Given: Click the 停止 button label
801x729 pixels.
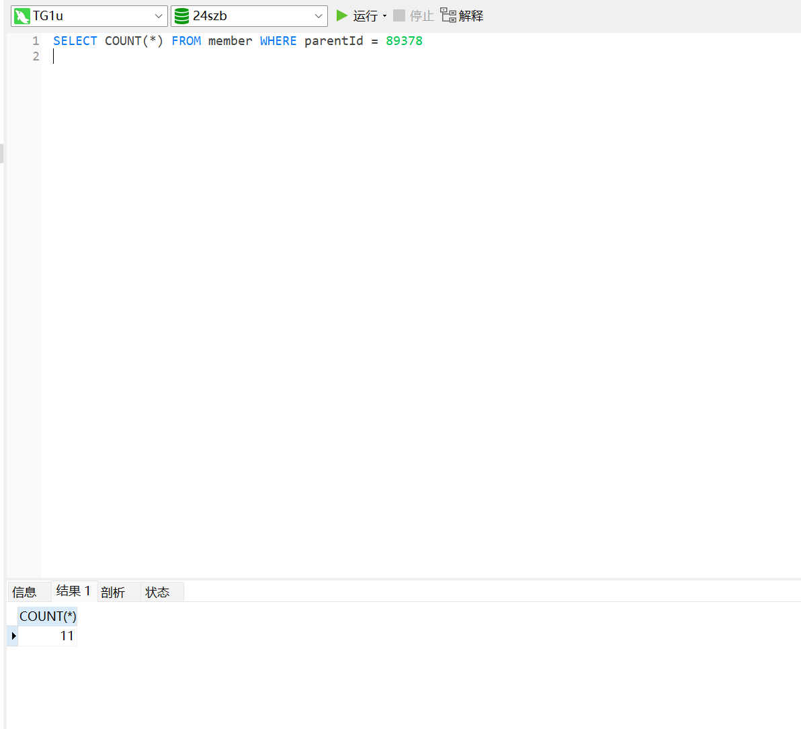Looking at the screenshot, I should point(421,16).
